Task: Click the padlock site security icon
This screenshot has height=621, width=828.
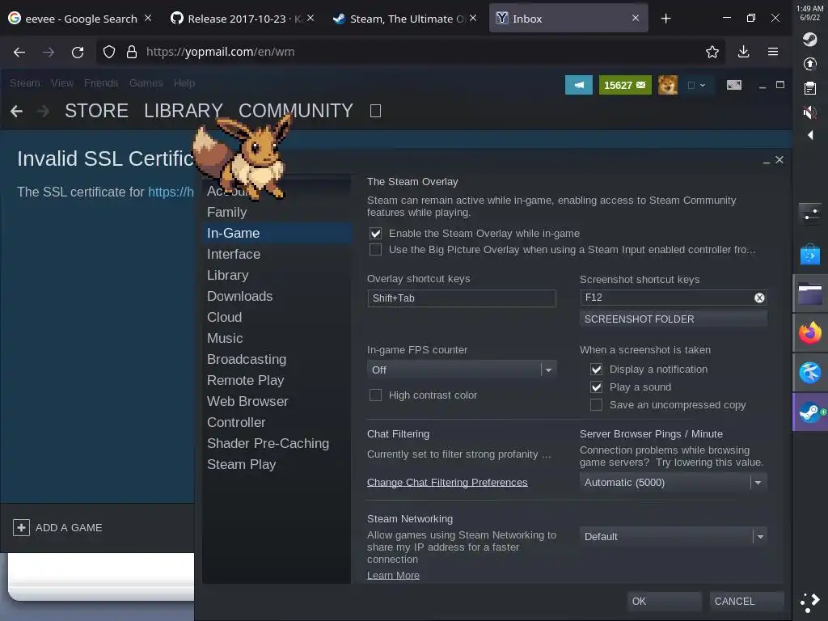Action: [x=132, y=52]
